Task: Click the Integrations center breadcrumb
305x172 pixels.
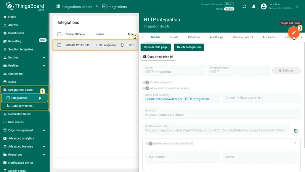Action: 74,6
